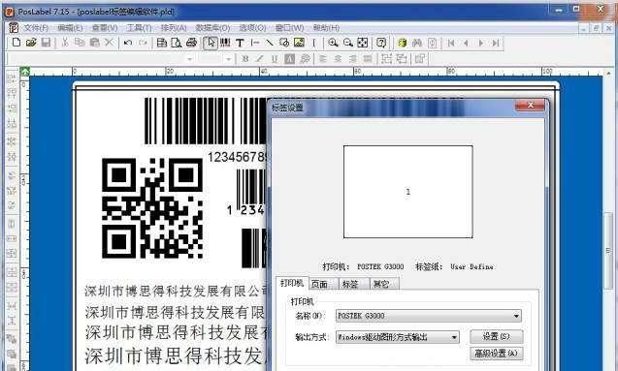Click the zoom out magnifier icon
618x371 pixels.
[347, 43]
